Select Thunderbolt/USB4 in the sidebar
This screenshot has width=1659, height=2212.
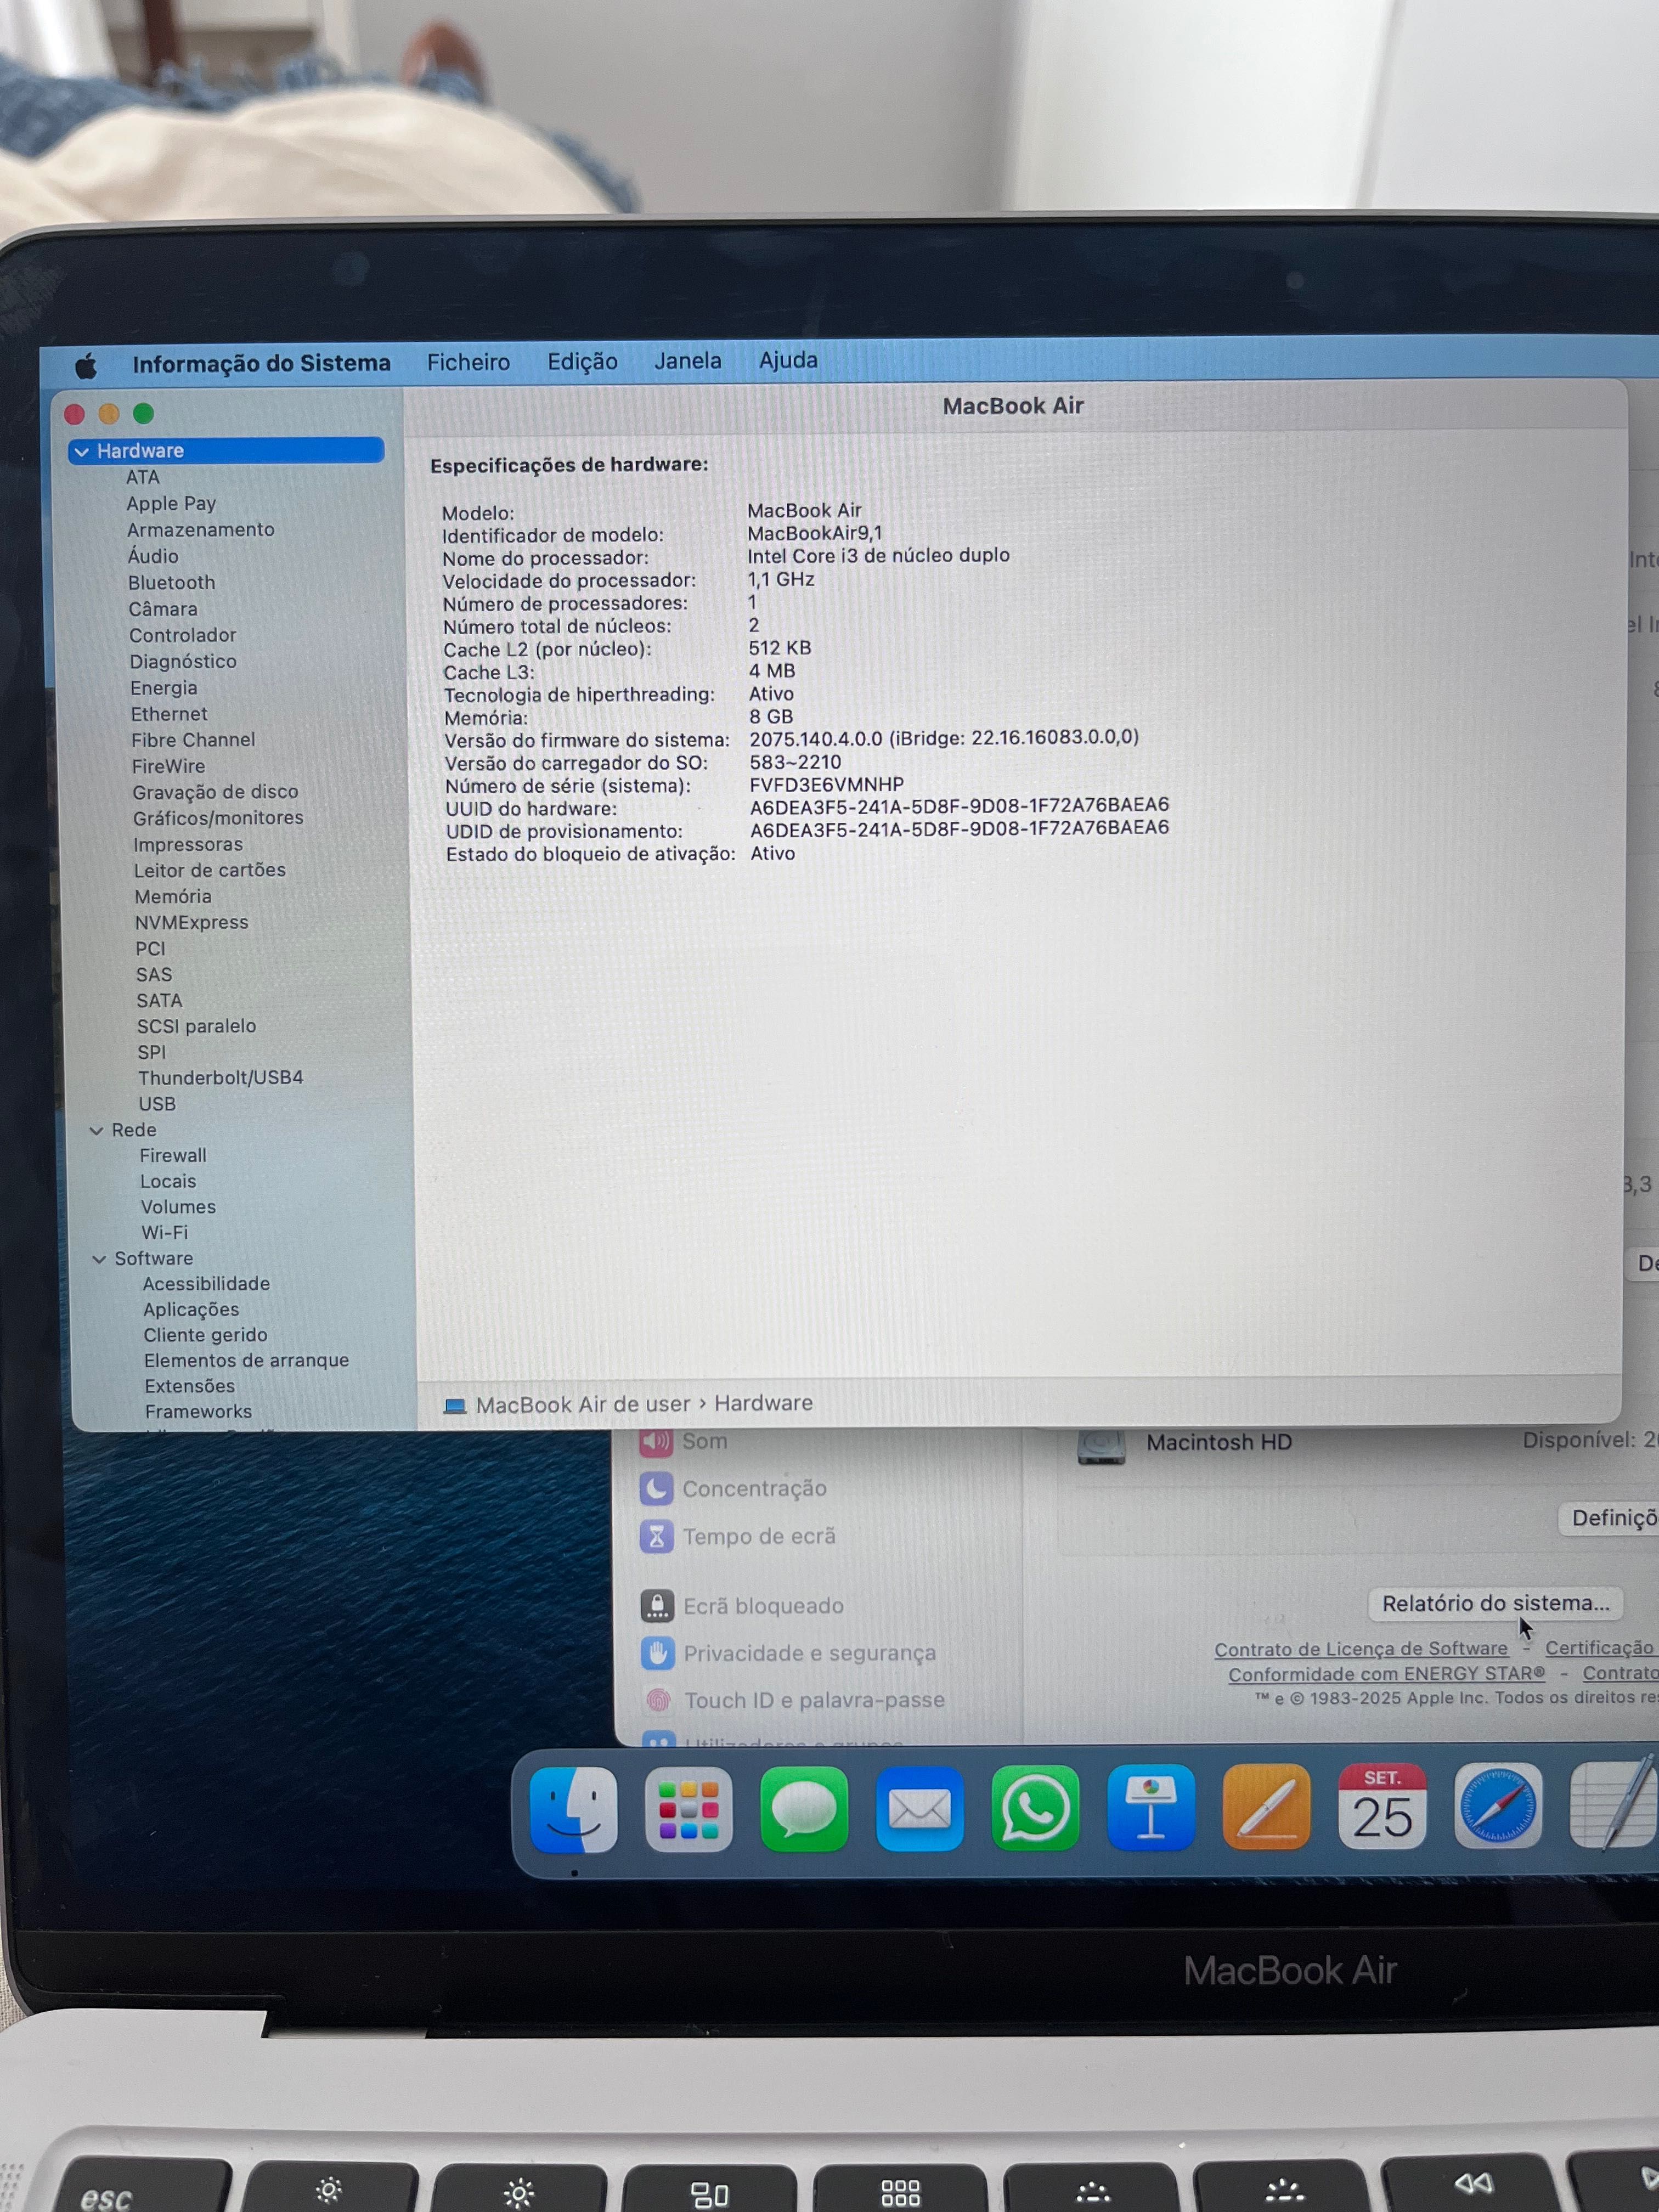[x=220, y=1078]
